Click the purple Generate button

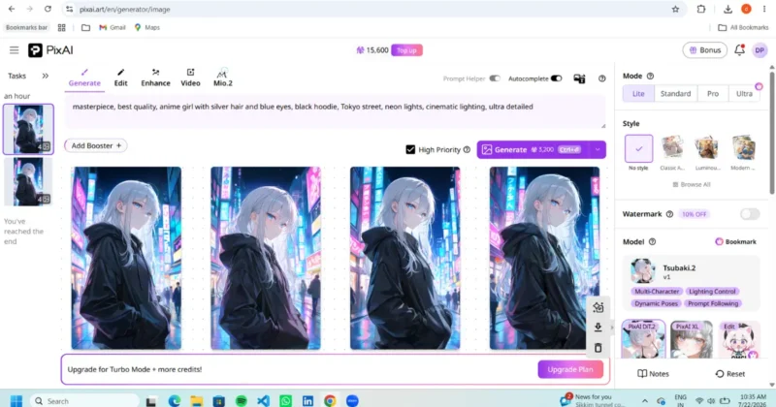[x=533, y=149]
